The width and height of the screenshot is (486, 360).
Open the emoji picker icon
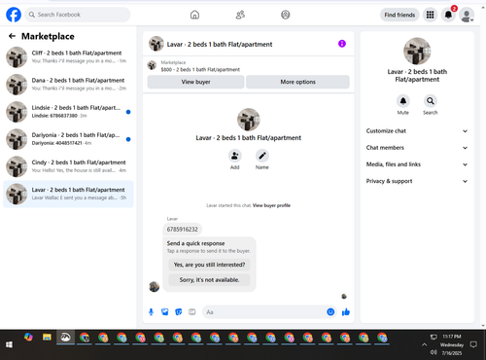tap(330, 312)
